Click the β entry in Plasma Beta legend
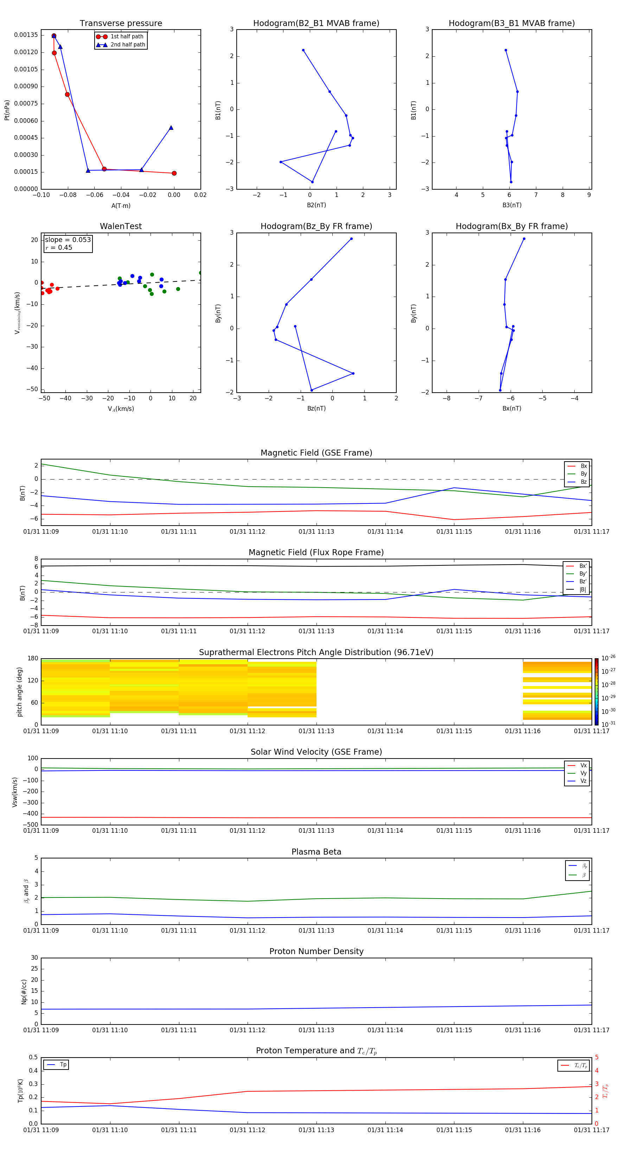633x1161 pixels. coord(577,875)
